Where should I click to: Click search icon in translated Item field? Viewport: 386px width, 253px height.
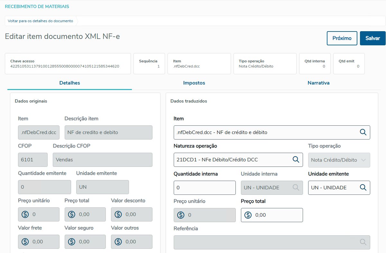(363, 132)
